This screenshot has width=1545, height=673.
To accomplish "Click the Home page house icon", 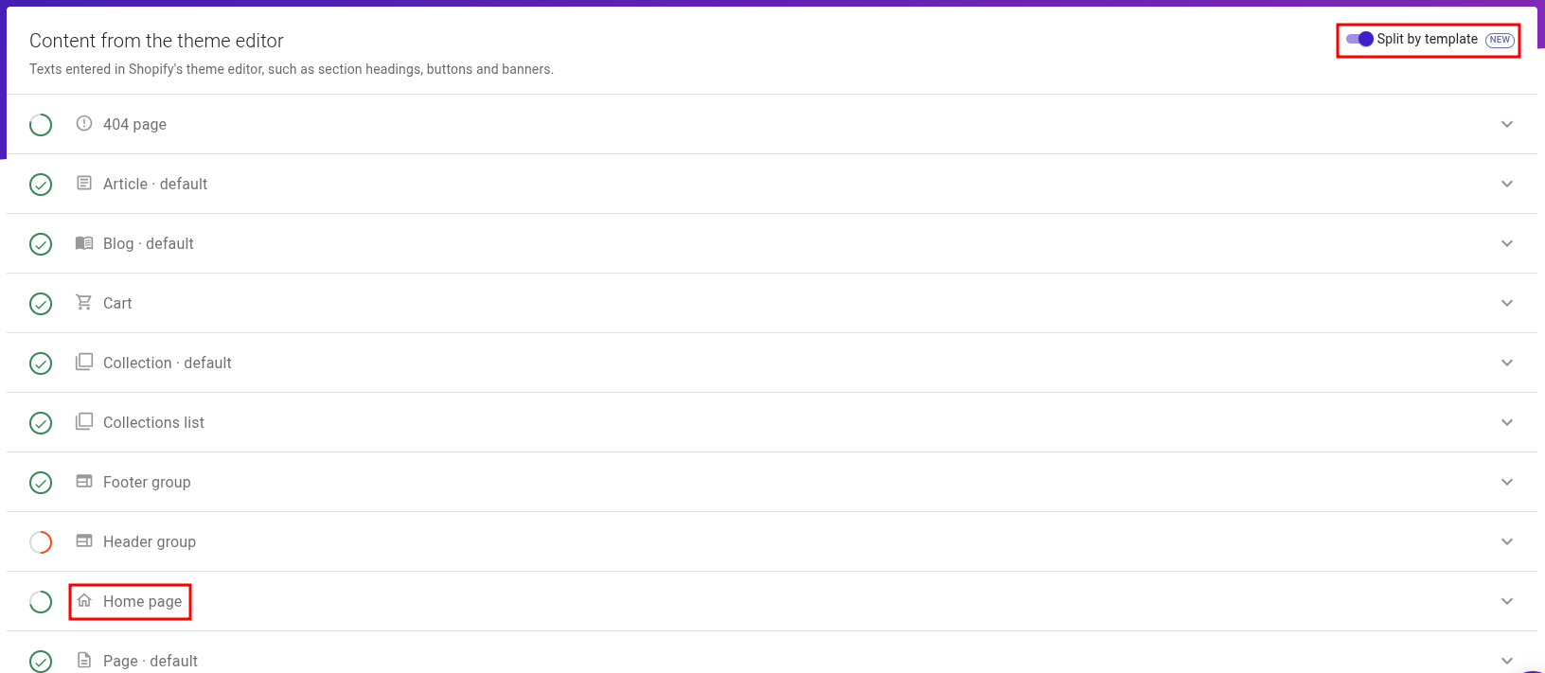I will point(84,600).
